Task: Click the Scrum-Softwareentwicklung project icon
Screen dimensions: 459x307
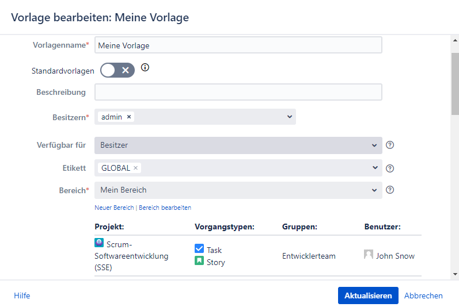Action: [x=99, y=243]
